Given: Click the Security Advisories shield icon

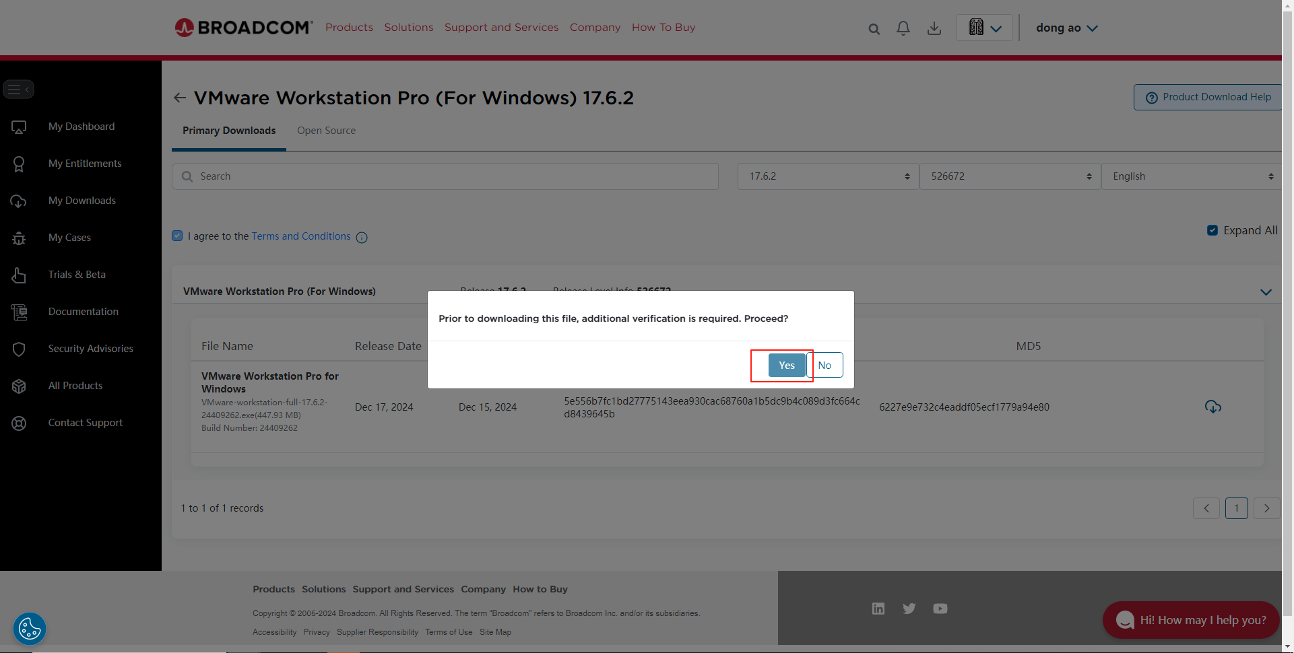Looking at the screenshot, I should pos(19,349).
